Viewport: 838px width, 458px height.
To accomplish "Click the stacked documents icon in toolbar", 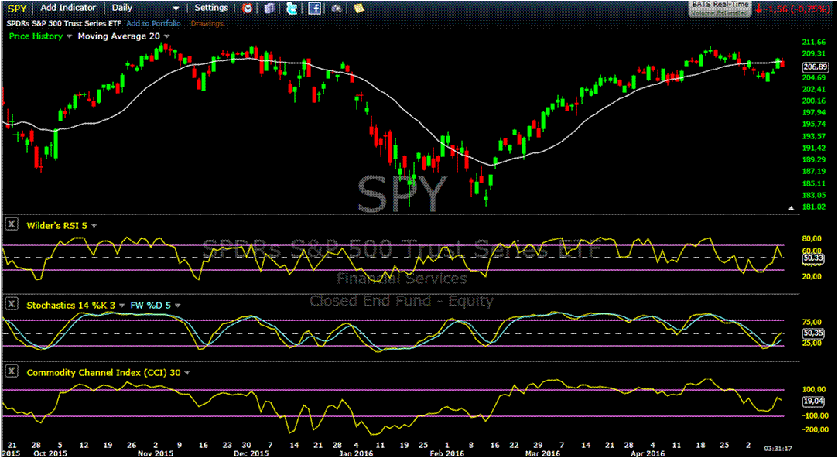I will tap(269, 8).
